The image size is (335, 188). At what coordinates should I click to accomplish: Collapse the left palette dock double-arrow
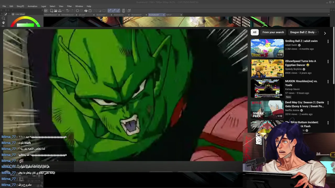pos(2,10)
